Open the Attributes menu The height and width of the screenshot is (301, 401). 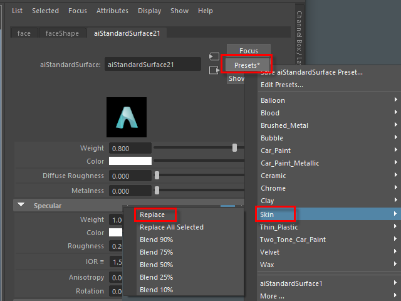(x=112, y=11)
